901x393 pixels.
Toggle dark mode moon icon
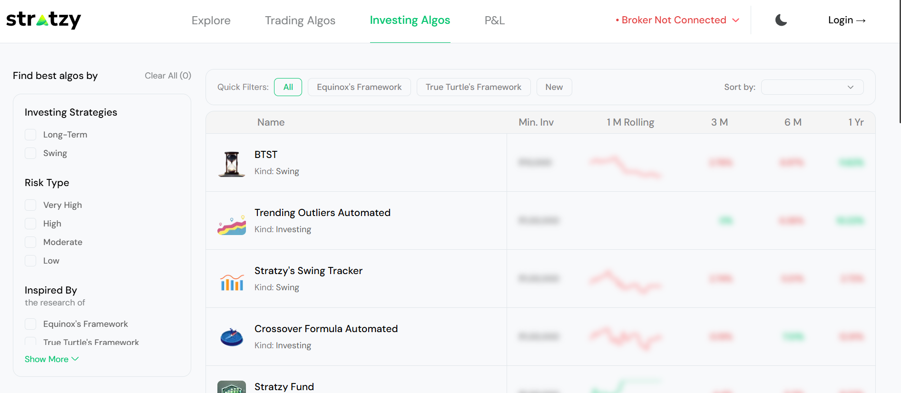coord(781,20)
